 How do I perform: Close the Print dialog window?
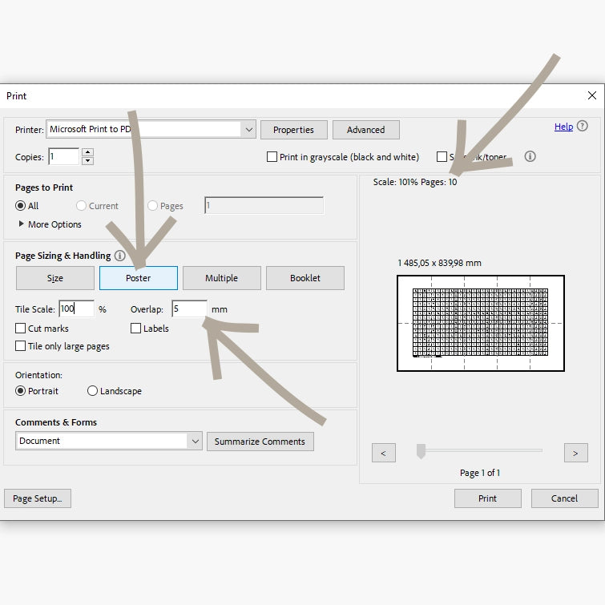591,95
